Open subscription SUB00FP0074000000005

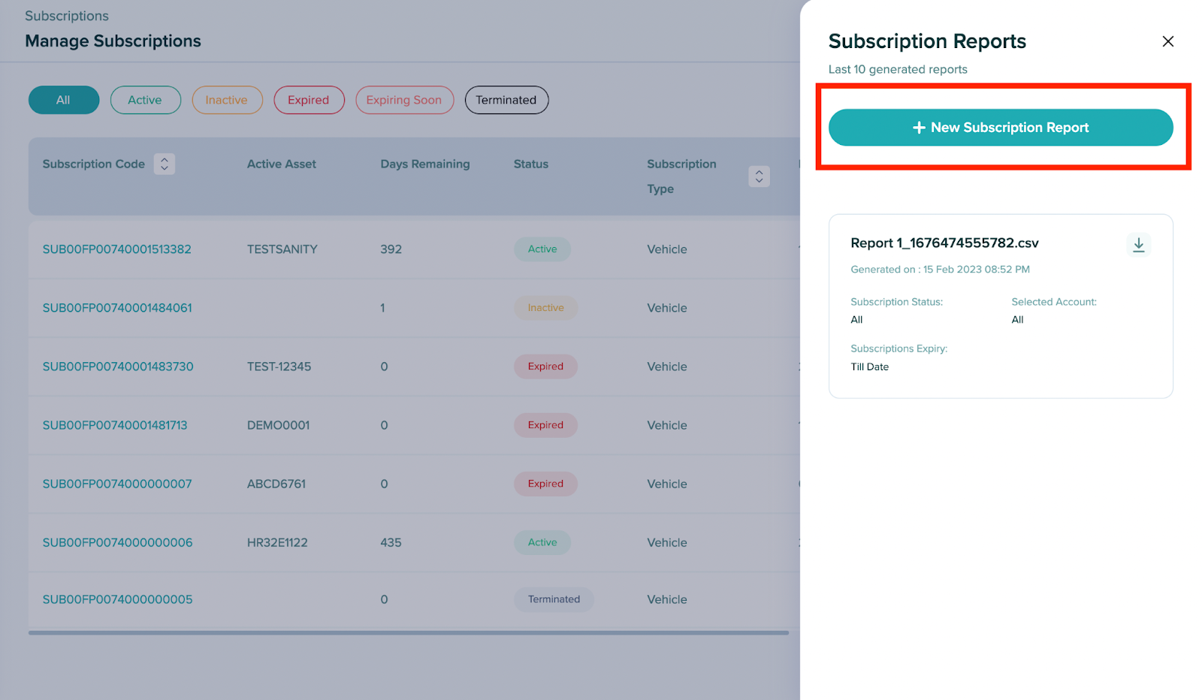pos(117,599)
